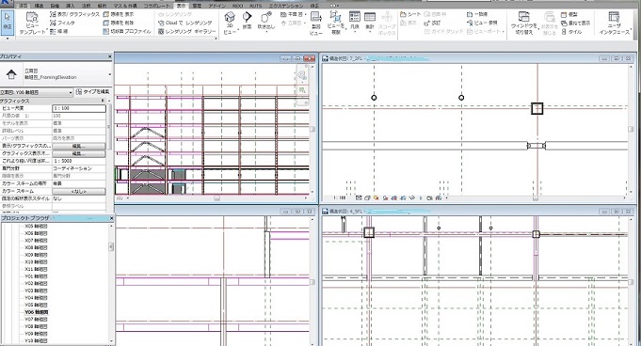Select the 断面 section tool
This screenshot has width=641, height=346.
click(x=247, y=21)
